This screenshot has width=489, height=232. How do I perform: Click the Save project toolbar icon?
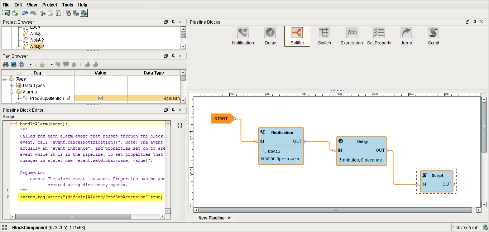coord(7,13)
